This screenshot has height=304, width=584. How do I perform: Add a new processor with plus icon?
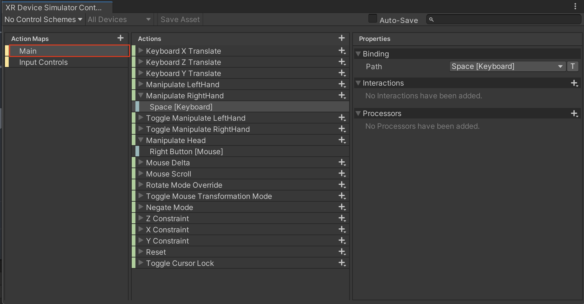(574, 114)
